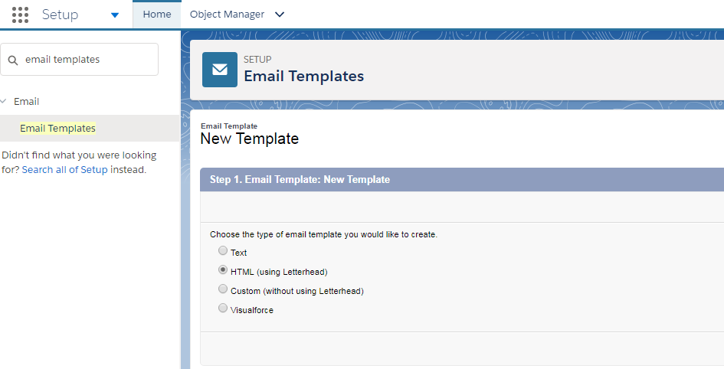Image resolution: width=724 pixels, height=369 pixels.
Task: Click the search magnifier icon in Quick Find
Action: [x=13, y=60]
